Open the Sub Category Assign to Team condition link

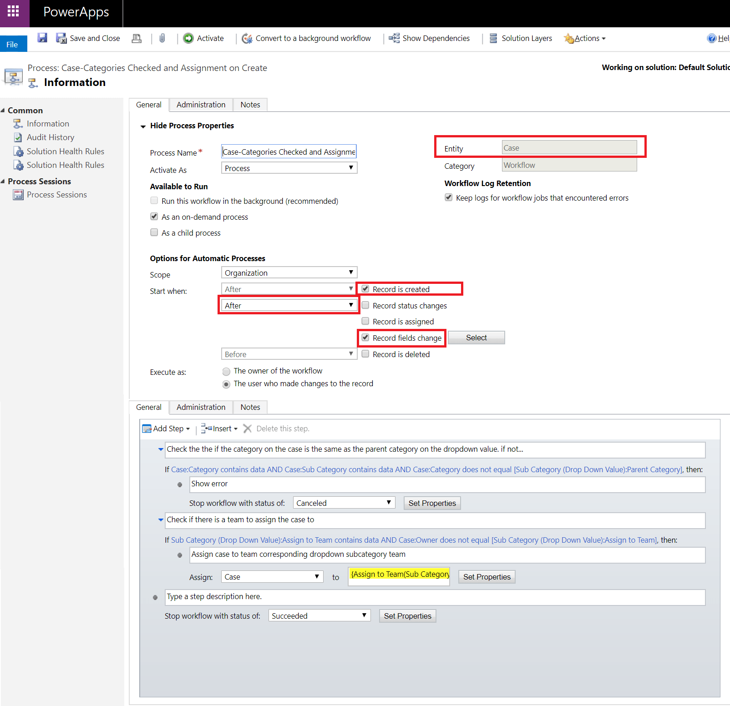pos(414,540)
